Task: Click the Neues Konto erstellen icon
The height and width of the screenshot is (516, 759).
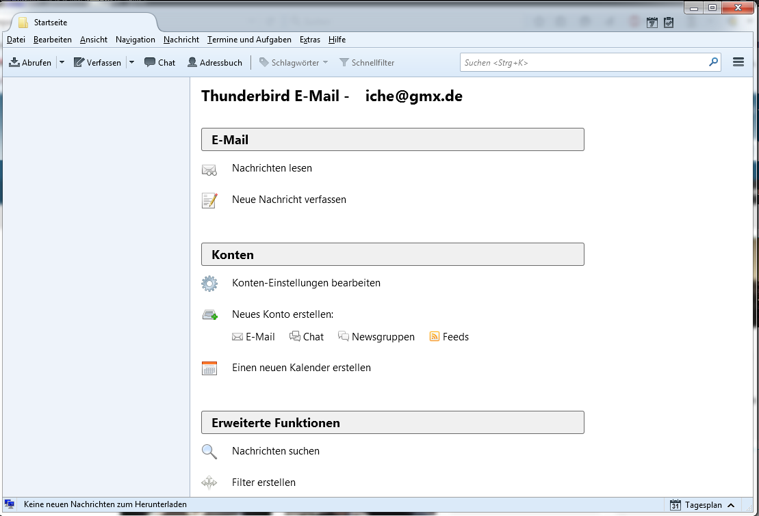Action: [210, 315]
